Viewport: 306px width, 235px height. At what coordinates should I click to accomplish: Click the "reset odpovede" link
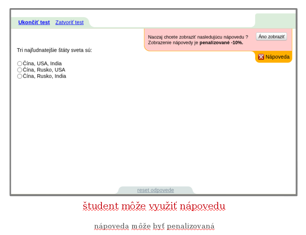coord(156,190)
